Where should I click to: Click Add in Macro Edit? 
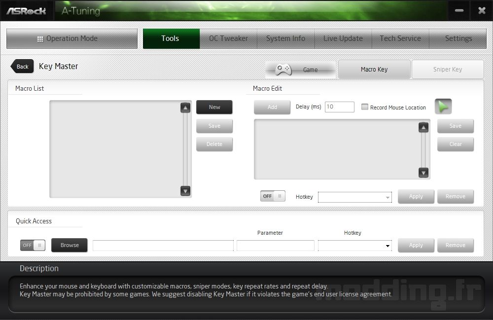click(272, 107)
